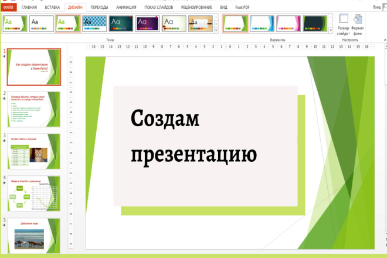
Task: Click slide 1 animation star marker
Action: click(x=4, y=56)
